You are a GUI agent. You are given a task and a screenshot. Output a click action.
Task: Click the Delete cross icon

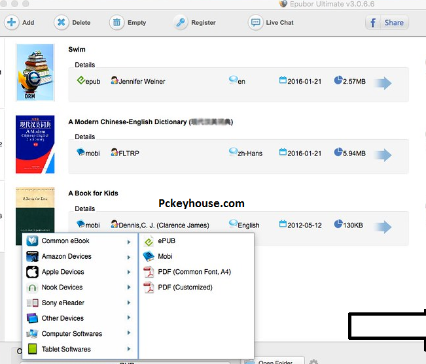click(62, 22)
